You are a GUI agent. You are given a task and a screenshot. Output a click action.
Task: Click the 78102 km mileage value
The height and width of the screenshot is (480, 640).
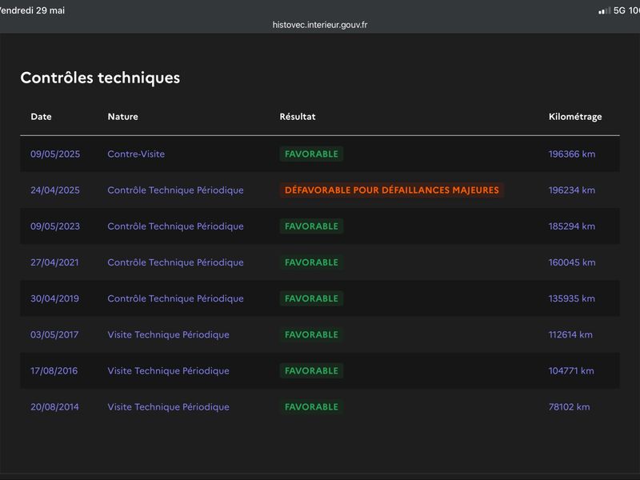pyautogui.click(x=570, y=407)
